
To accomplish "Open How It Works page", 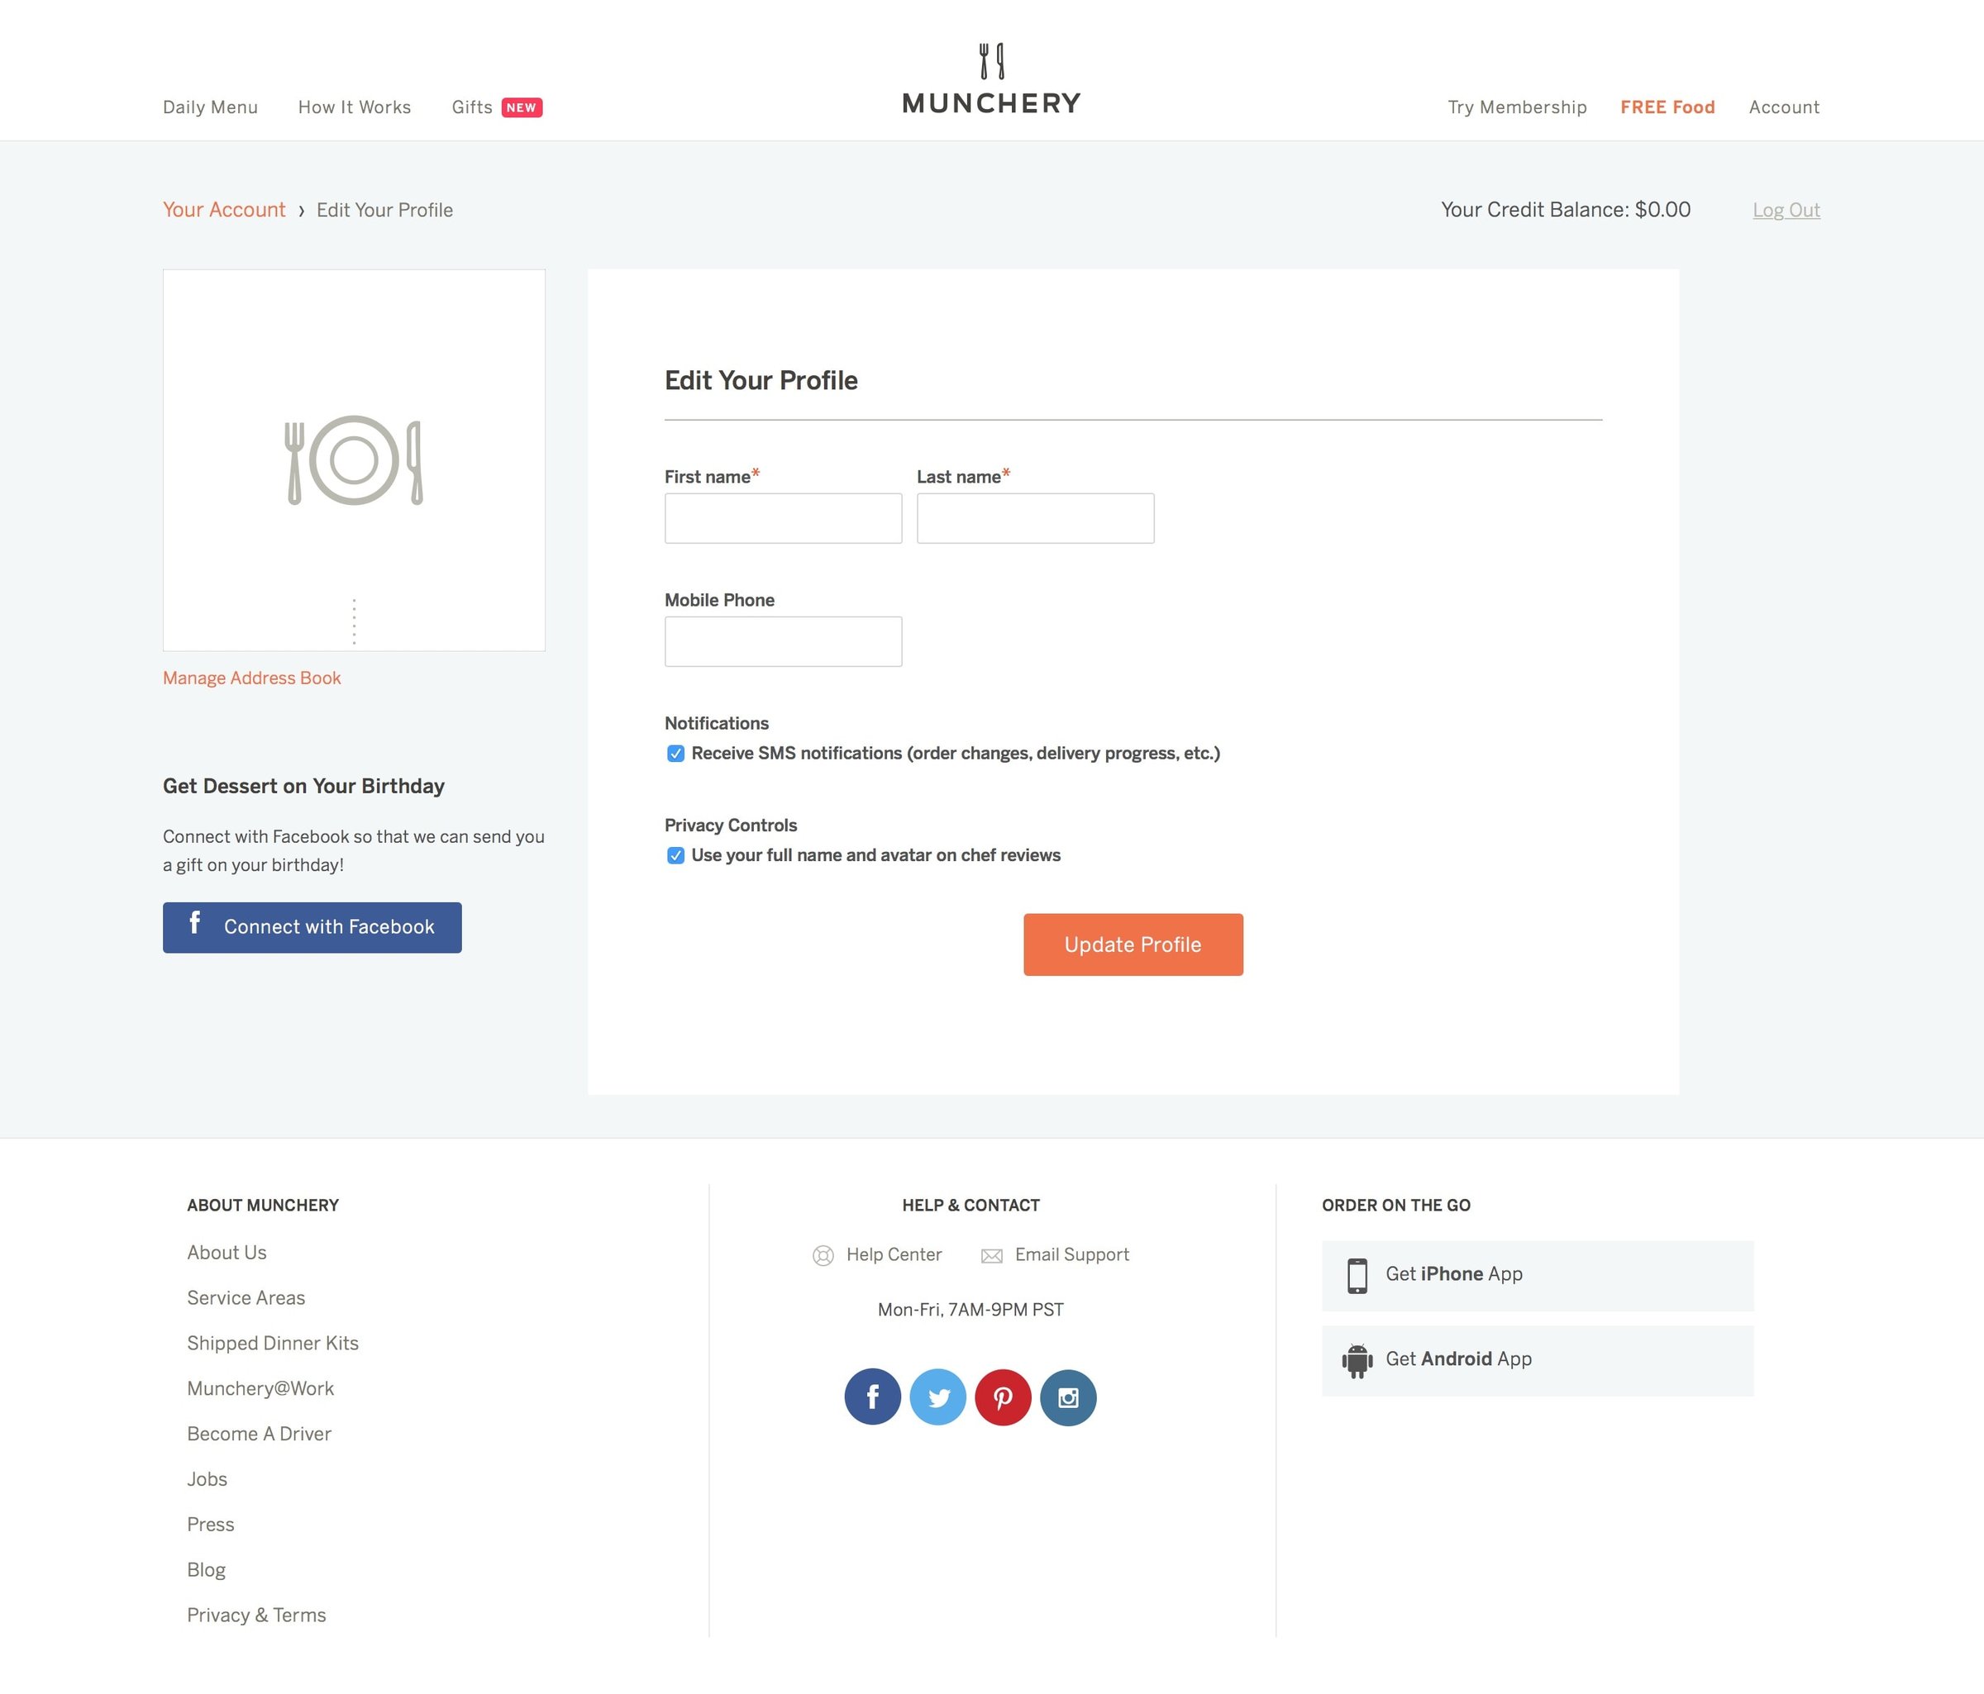I will (355, 107).
